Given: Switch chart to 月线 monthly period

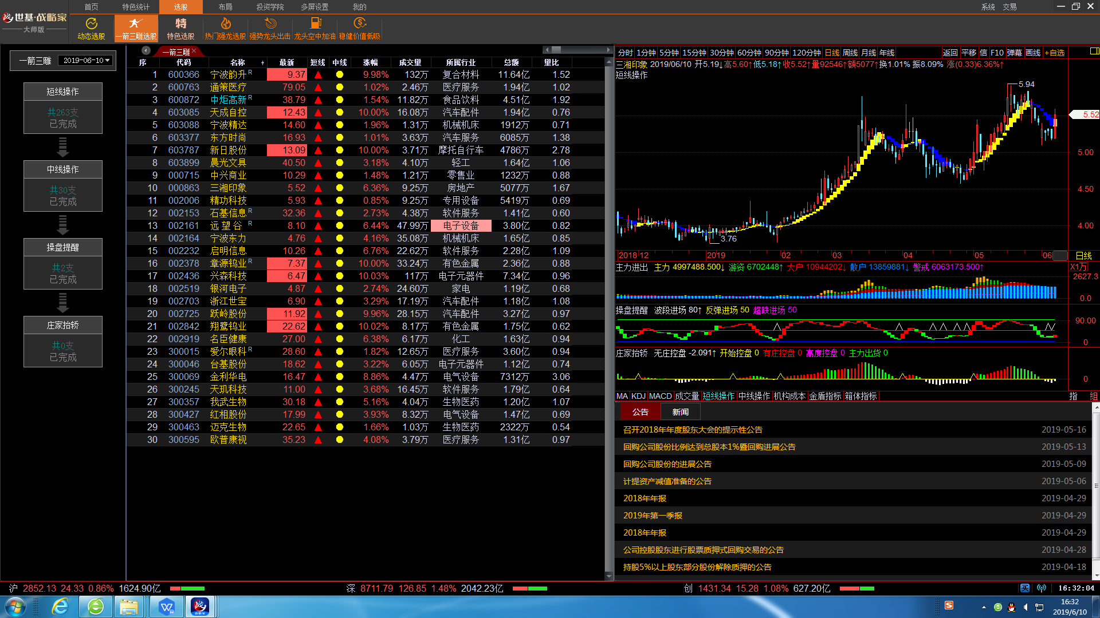Looking at the screenshot, I should click(869, 53).
